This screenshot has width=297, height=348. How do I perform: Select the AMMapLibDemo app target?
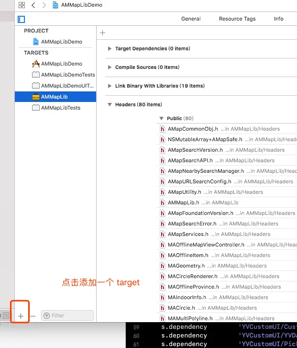55,64
